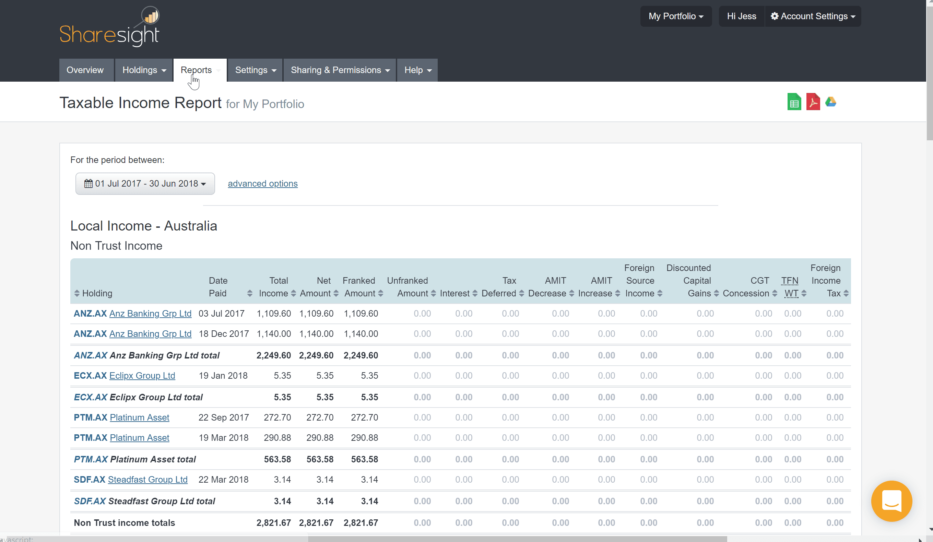This screenshot has height=542, width=933.
Task: Click the horizontal scrollbar thumb
Action: pyautogui.click(x=518, y=539)
